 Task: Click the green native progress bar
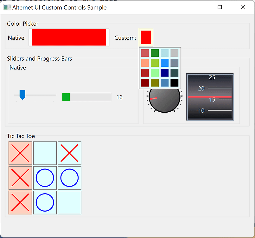point(87,97)
